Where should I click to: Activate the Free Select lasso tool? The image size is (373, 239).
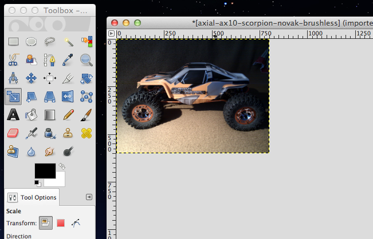point(50,41)
